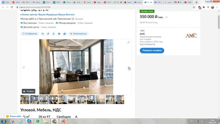Screen dimensions: 220x124
Task: Click the Деловой центр metro station
Action: tap(31, 27)
